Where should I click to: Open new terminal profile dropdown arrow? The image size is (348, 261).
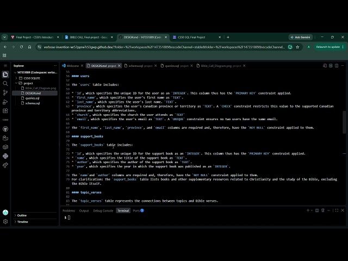(312, 210)
